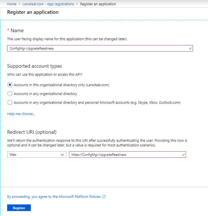Click green validation checkmark in Name field
The width and height of the screenshot is (208, 216).
click(x=190, y=48)
